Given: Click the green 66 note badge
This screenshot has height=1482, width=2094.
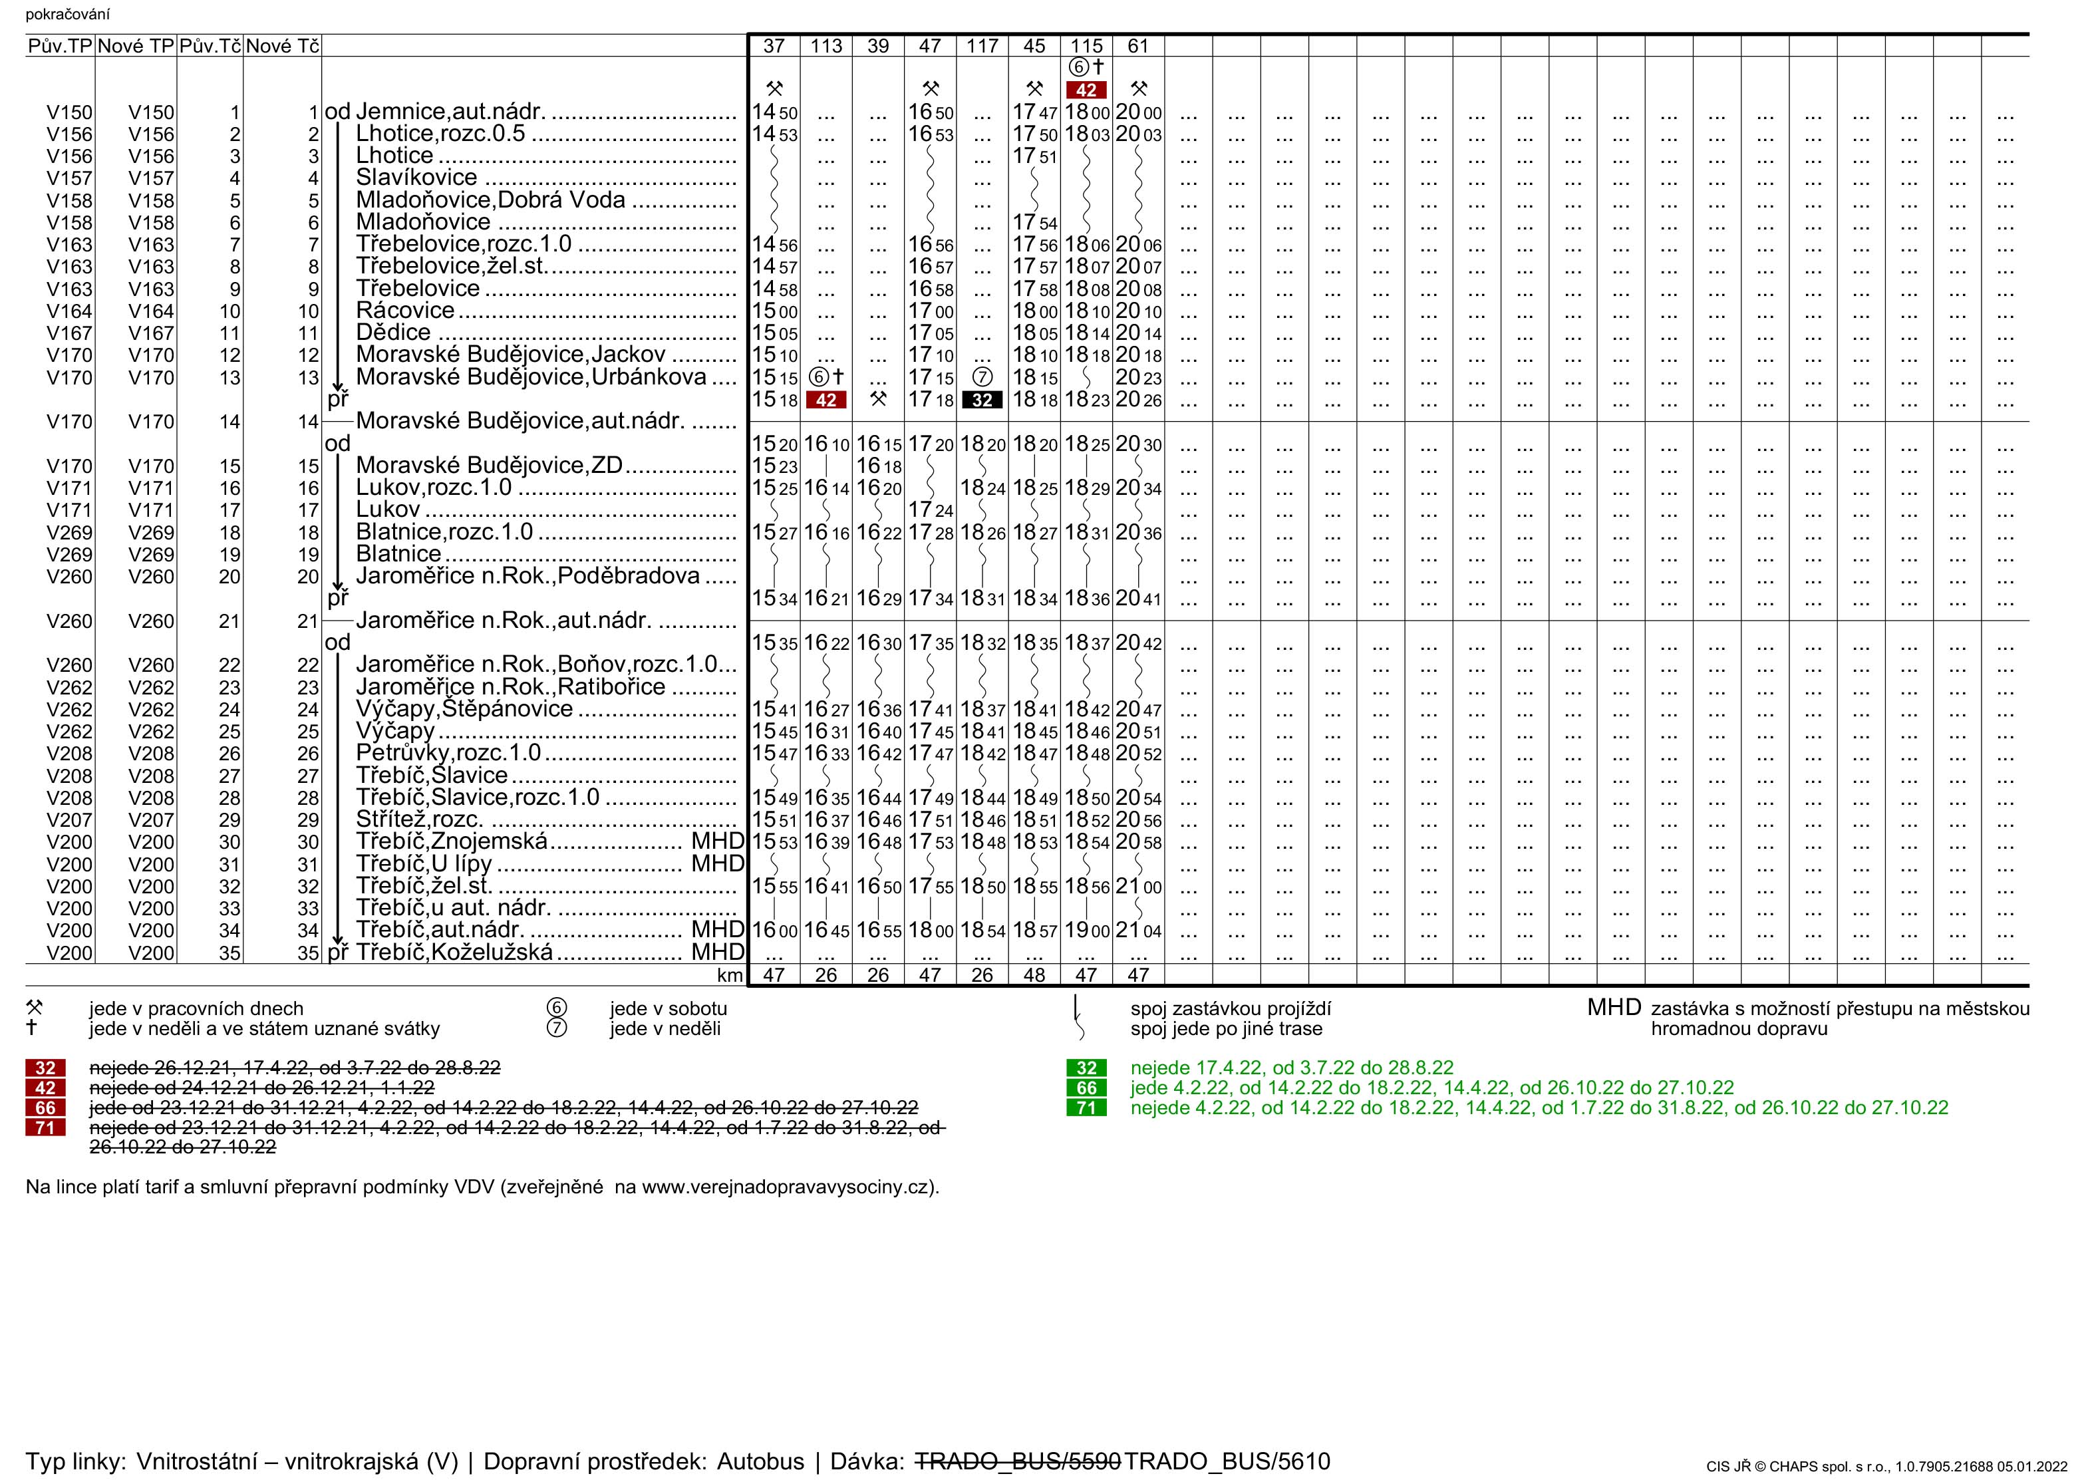Looking at the screenshot, I should point(1086,1088).
